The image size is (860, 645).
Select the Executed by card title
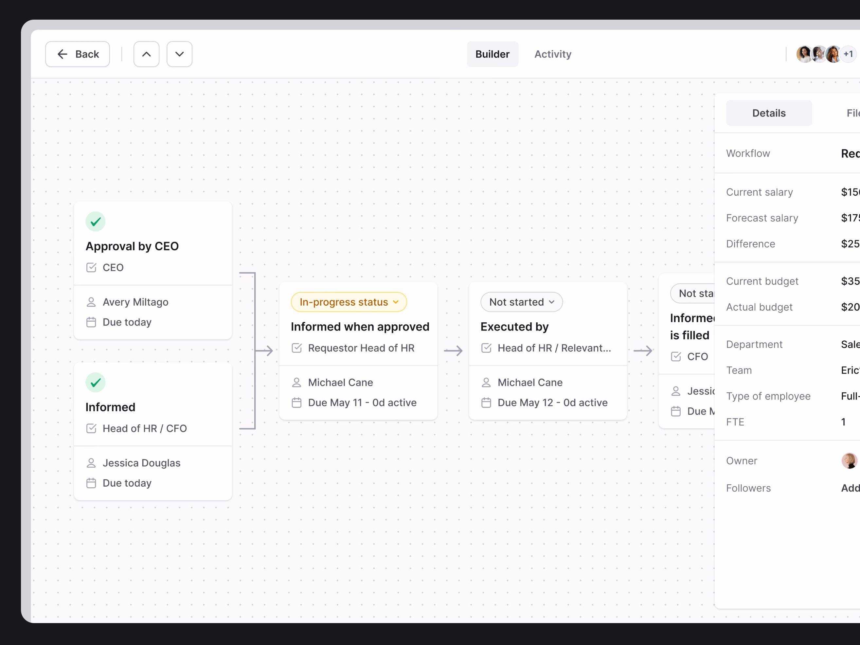(x=514, y=327)
